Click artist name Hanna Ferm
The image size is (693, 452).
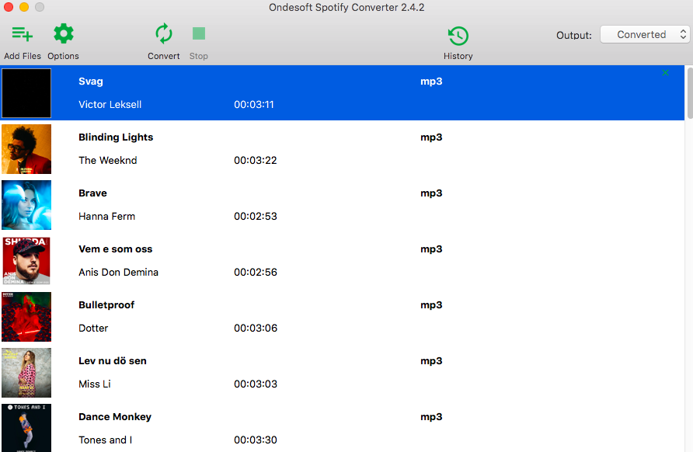coord(107,217)
